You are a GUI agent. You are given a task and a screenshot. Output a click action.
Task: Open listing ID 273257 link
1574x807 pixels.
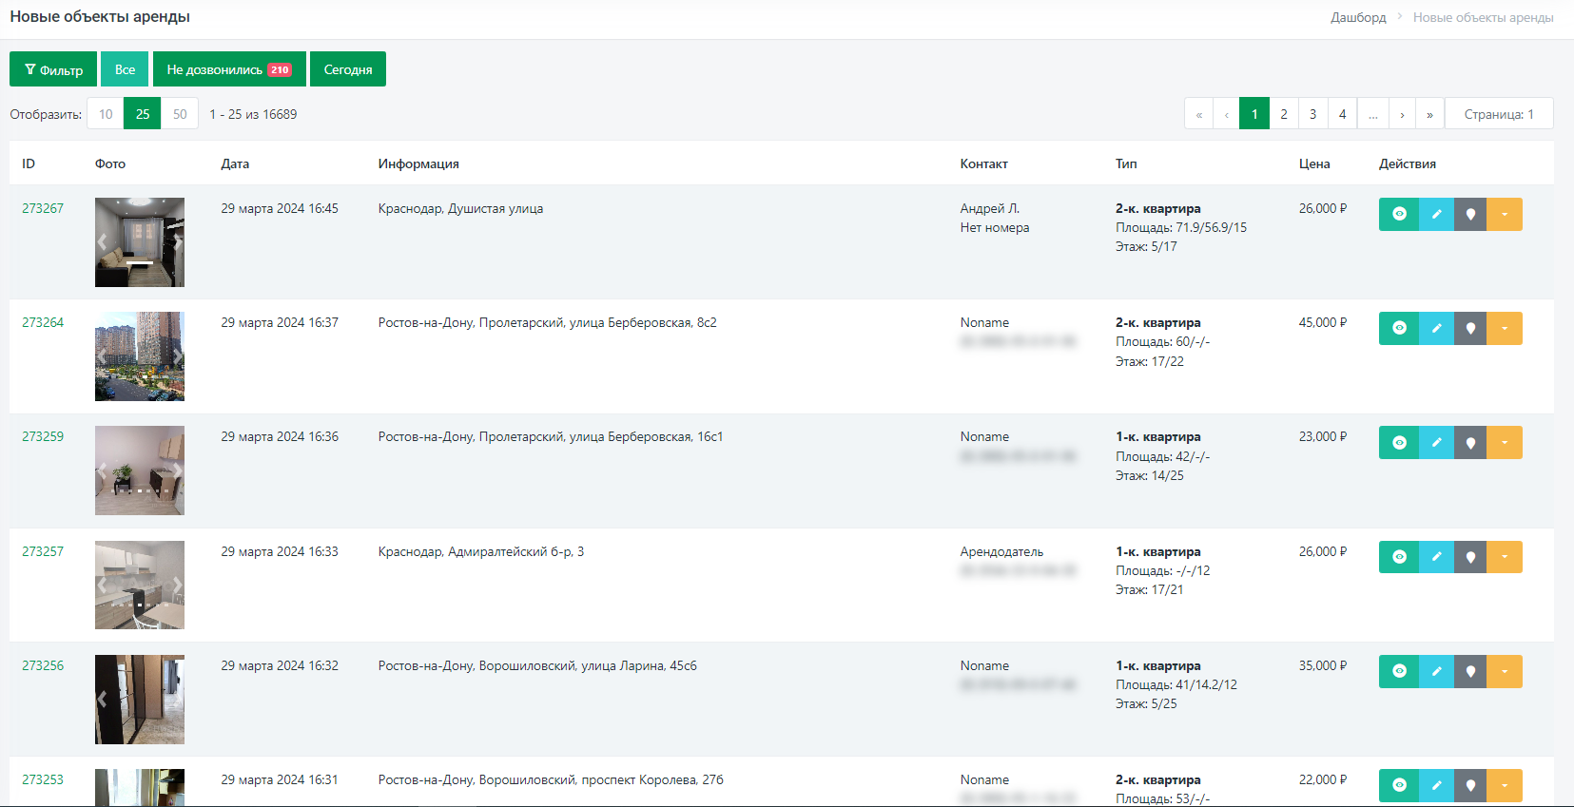[43, 551]
